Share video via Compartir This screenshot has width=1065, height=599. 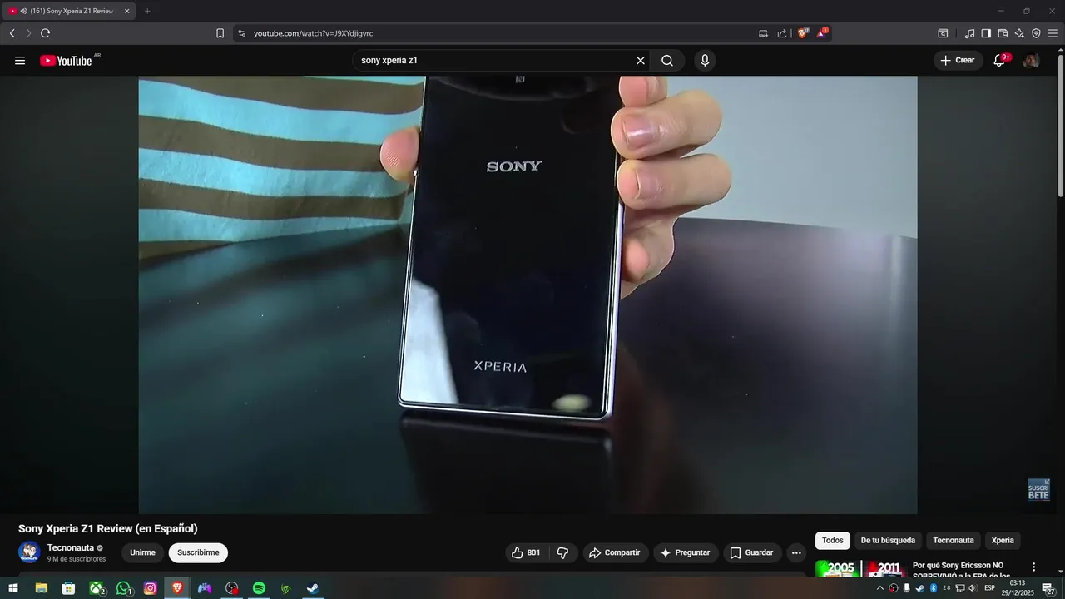615,552
